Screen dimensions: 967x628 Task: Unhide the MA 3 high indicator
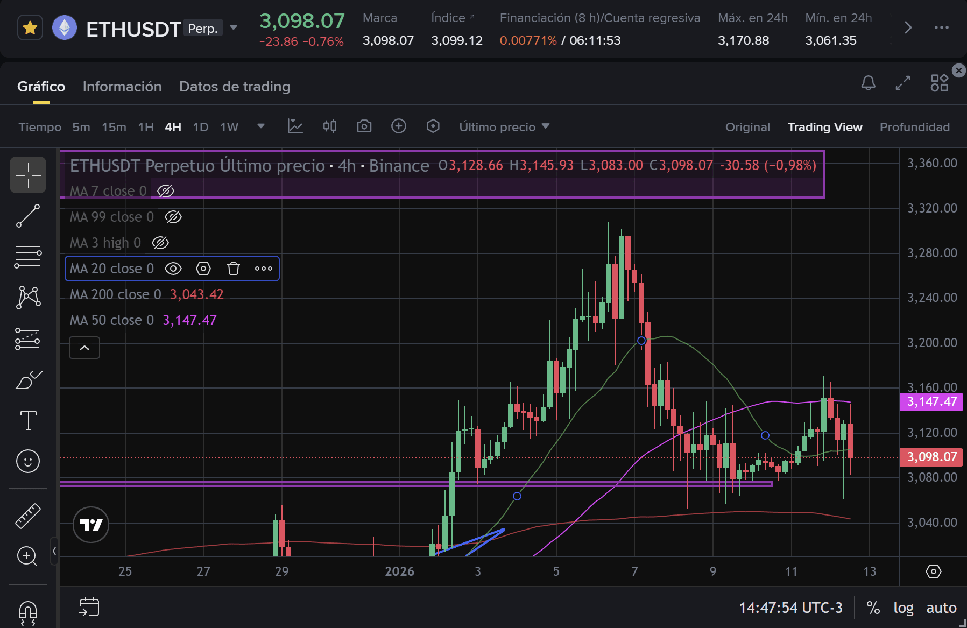[x=160, y=243]
